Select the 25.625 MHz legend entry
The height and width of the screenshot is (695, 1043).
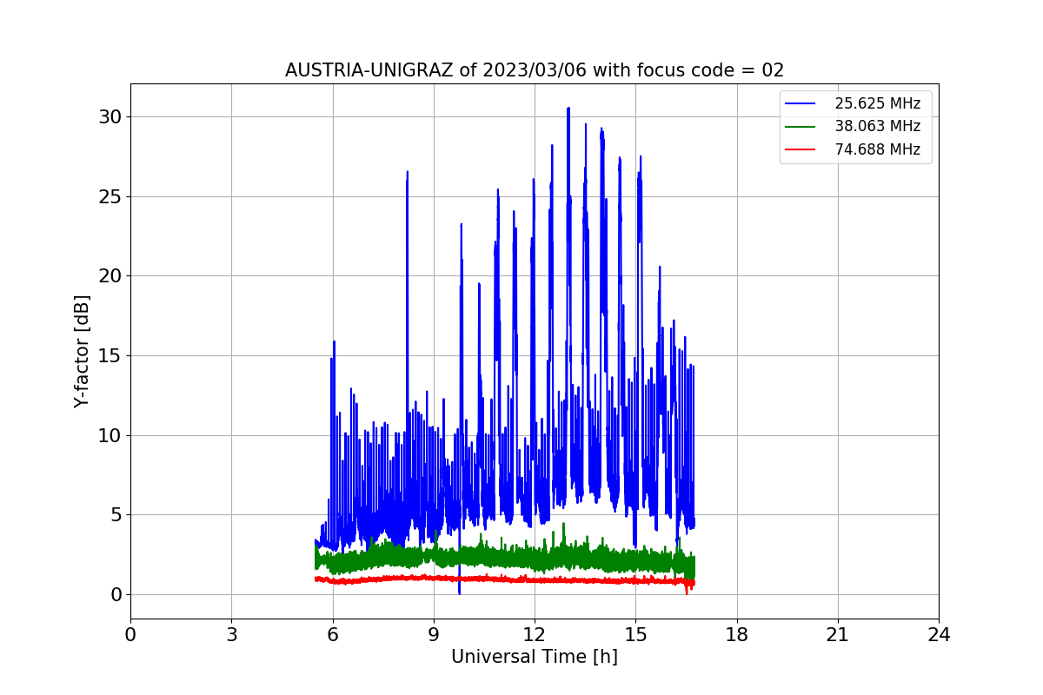point(855,103)
